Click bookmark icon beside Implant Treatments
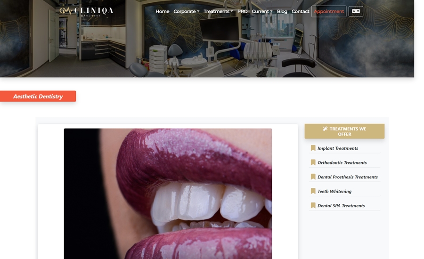 pos(313,148)
